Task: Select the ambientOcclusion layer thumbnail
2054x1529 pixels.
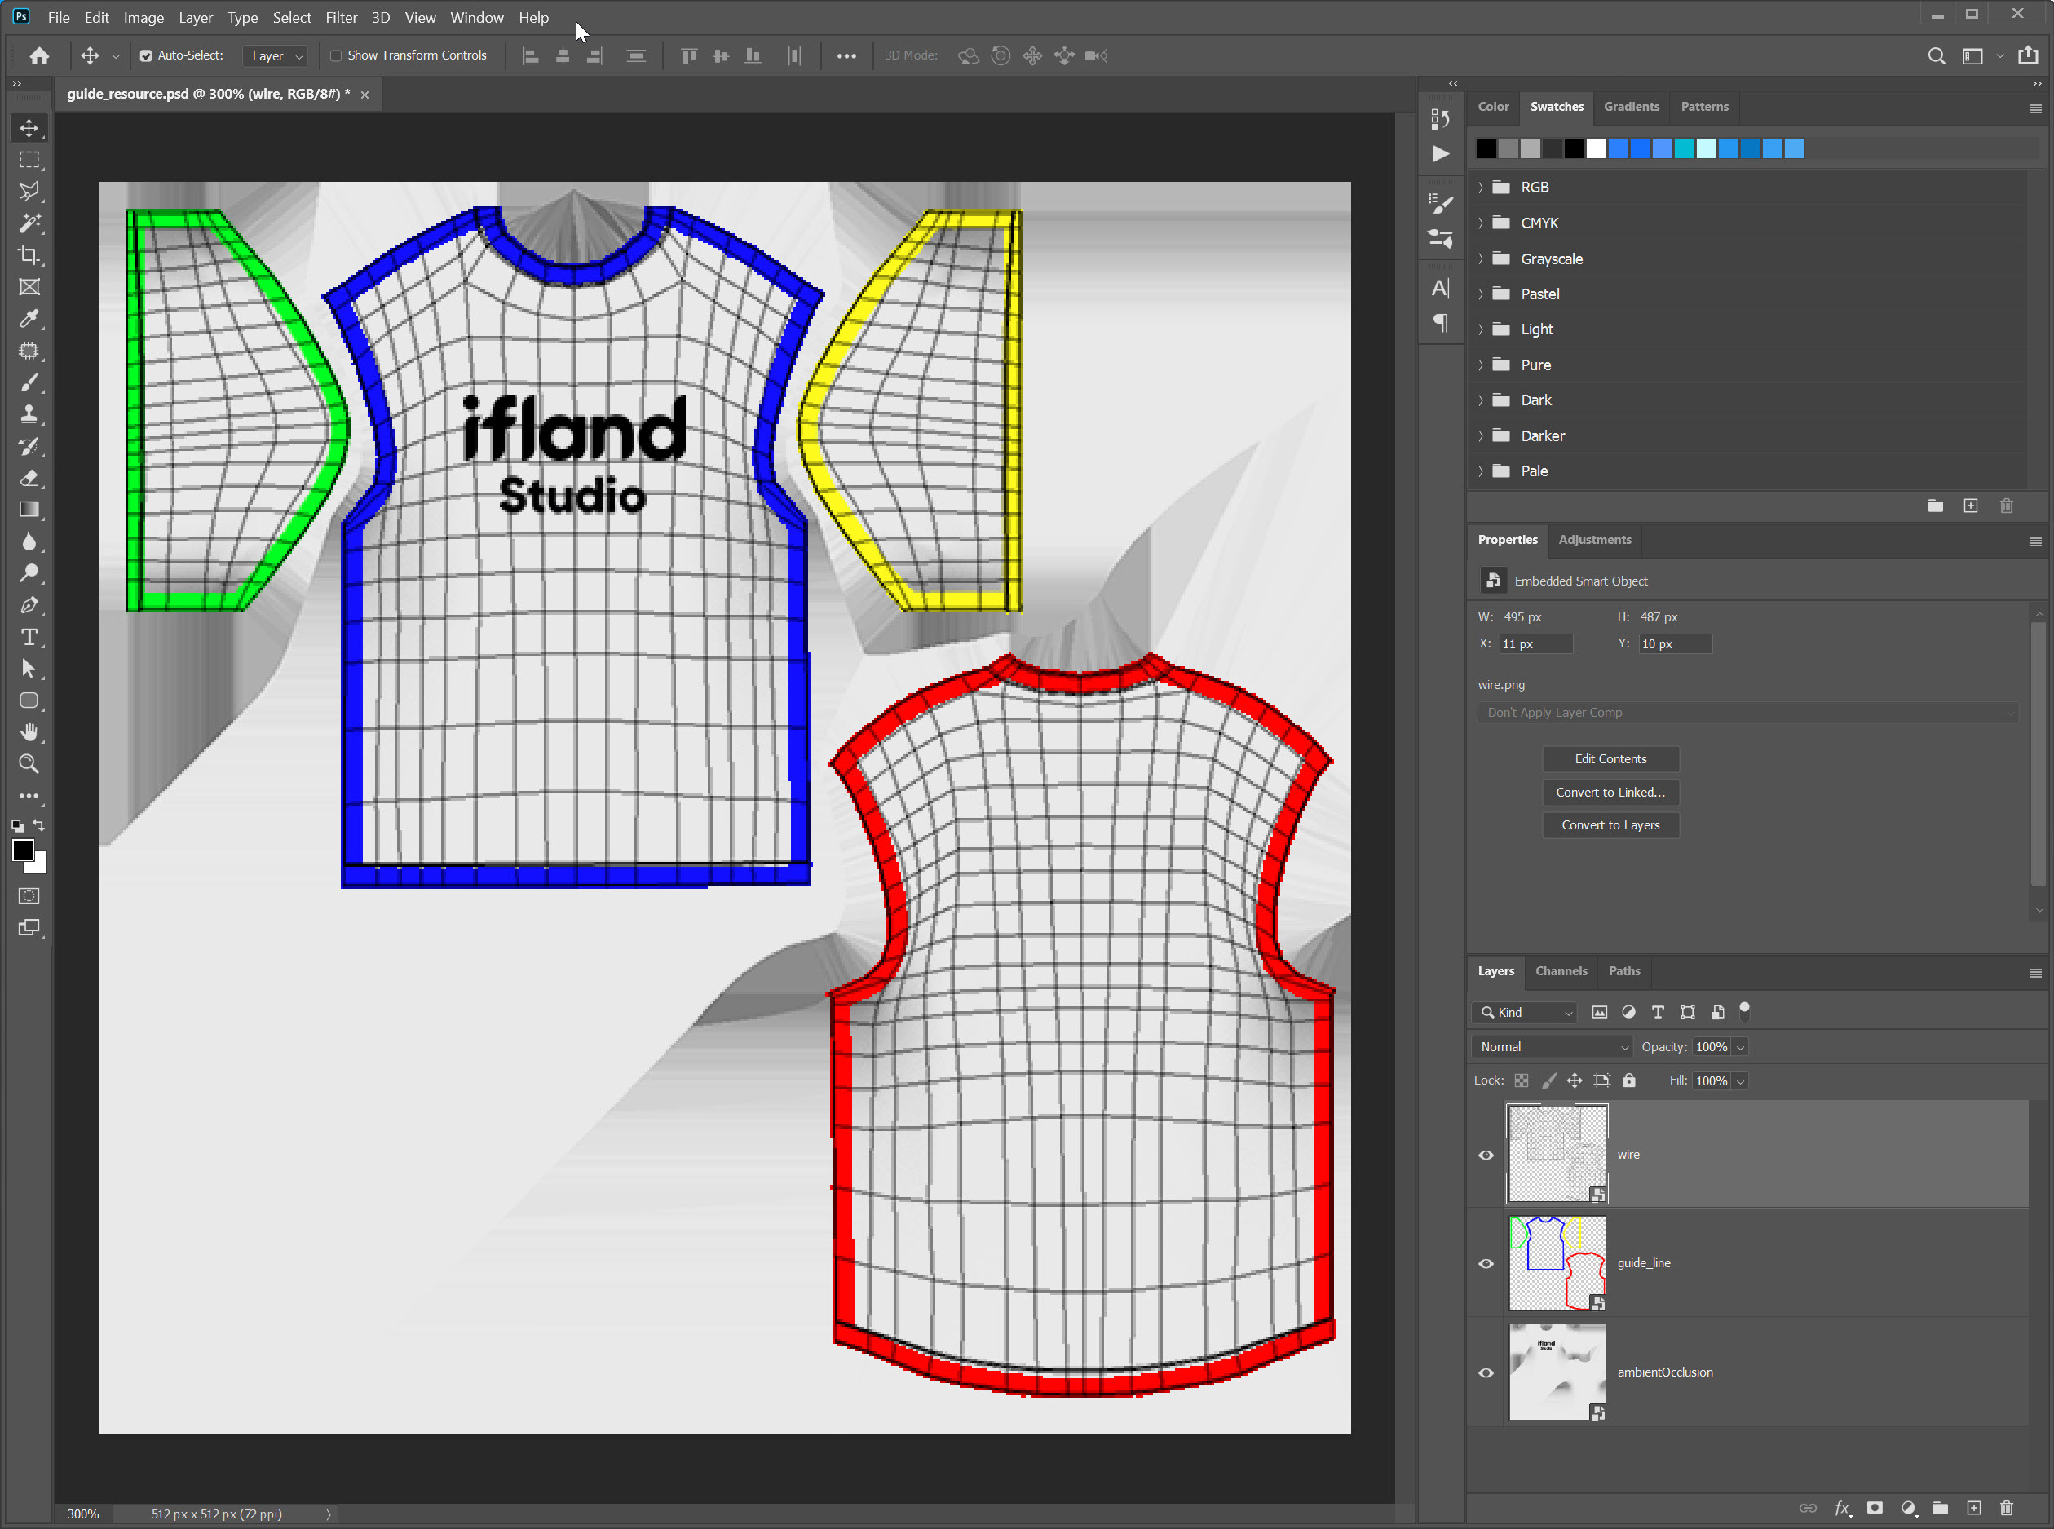Action: [1557, 1372]
